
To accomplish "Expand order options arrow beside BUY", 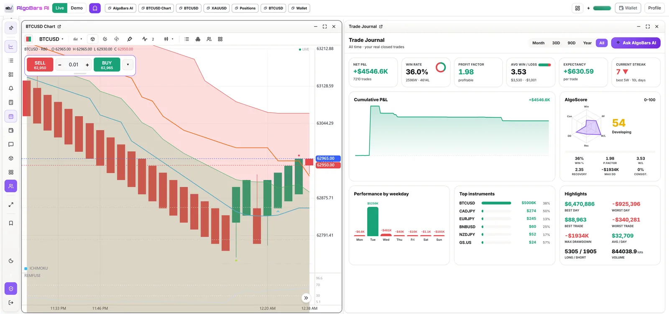I will click(x=128, y=64).
